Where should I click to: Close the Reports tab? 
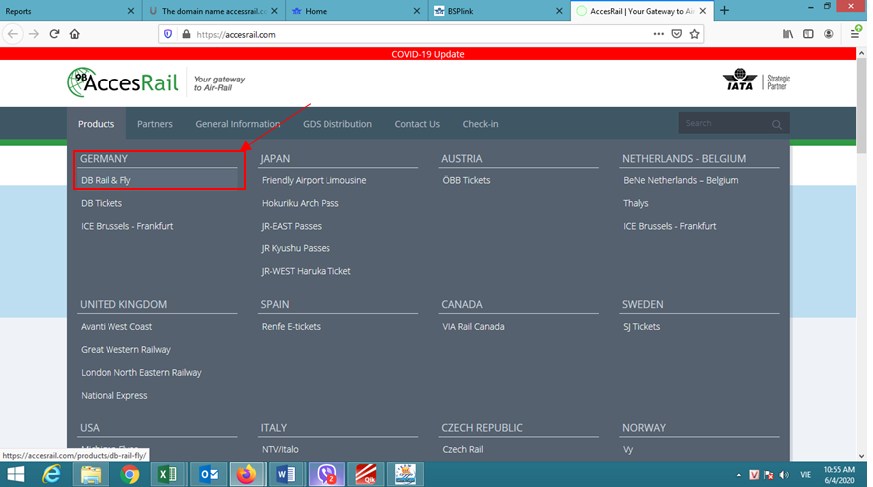point(130,11)
